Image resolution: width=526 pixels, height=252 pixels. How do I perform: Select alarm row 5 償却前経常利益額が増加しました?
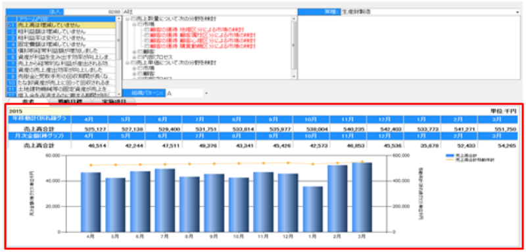pyautogui.click(x=66, y=51)
